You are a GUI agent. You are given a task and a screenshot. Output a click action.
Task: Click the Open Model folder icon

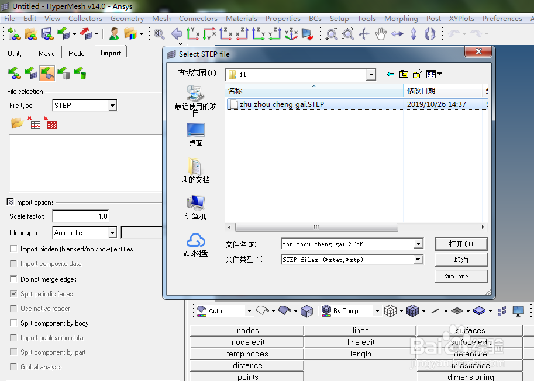coord(31,34)
